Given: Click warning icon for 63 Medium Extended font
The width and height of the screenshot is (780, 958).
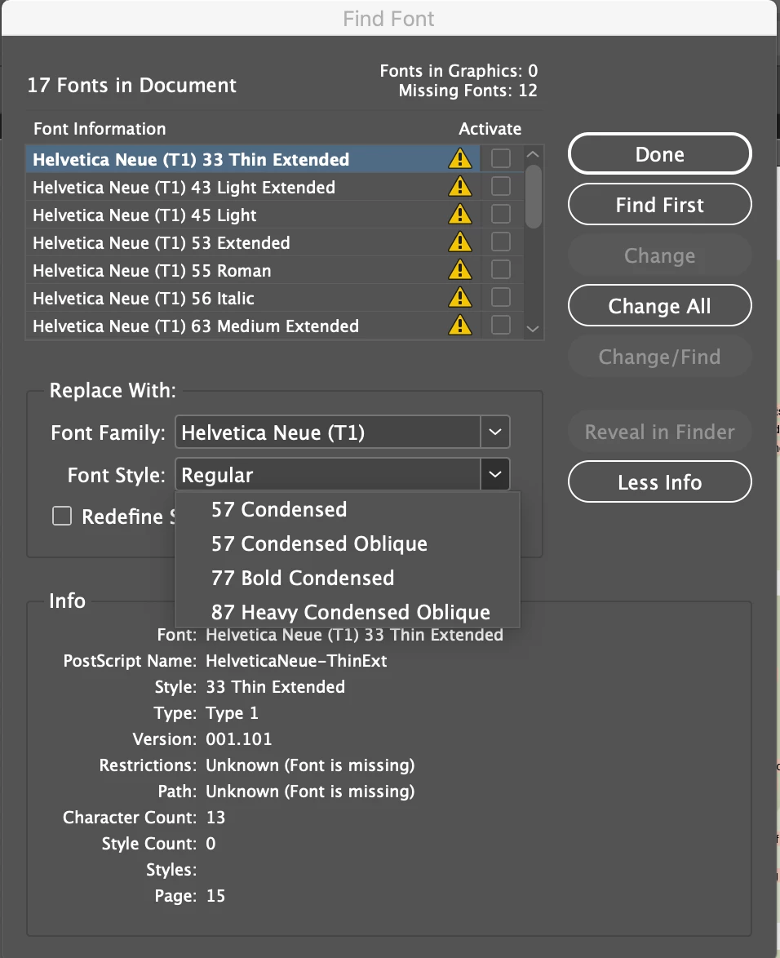Looking at the screenshot, I should click(x=460, y=325).
